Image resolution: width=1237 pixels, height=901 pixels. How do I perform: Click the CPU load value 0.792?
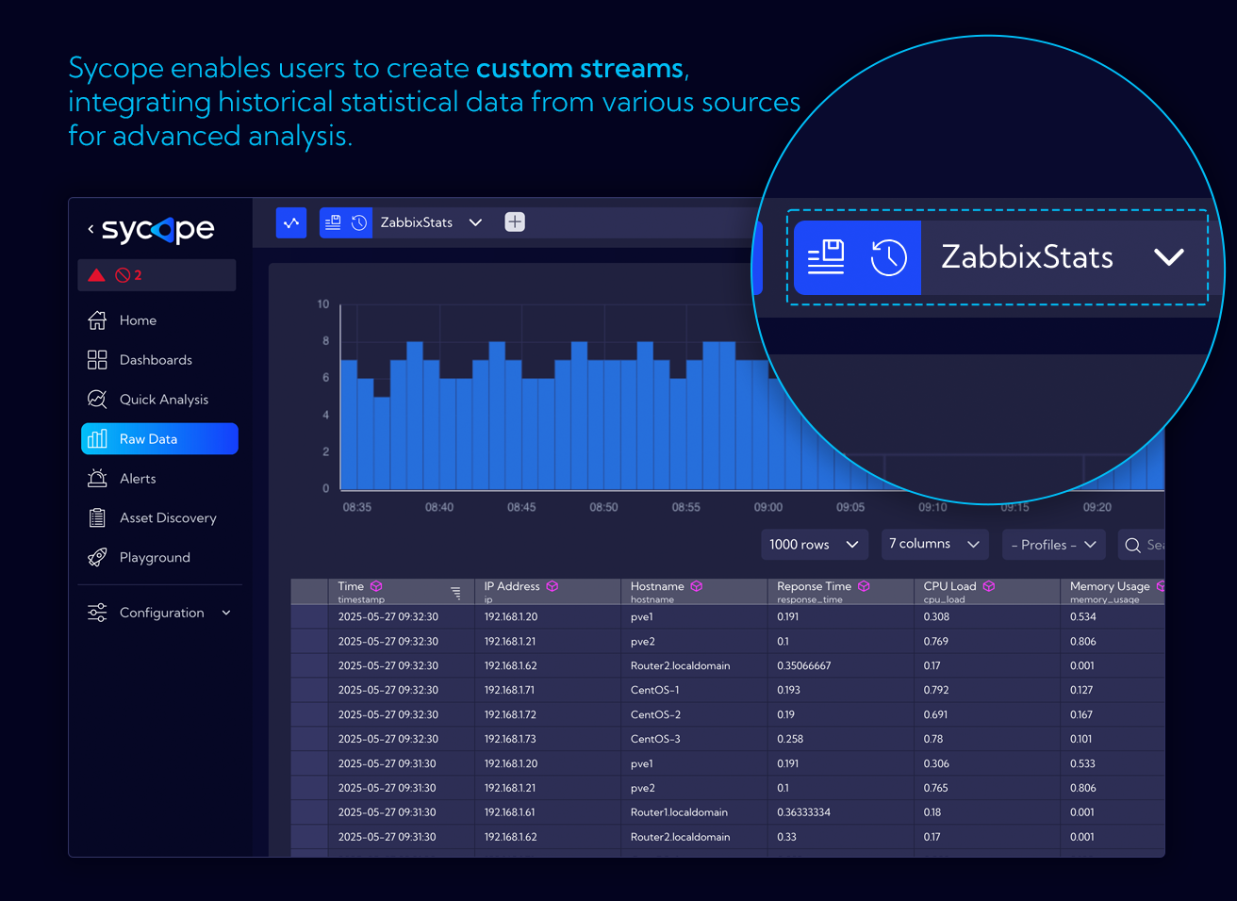[x=936, y=690]
